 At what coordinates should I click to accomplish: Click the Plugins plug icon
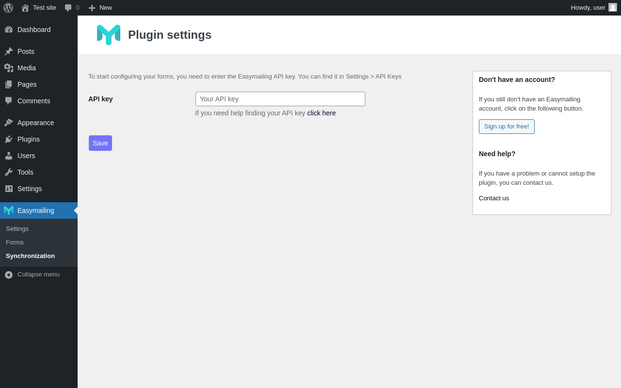pos(9,139)
